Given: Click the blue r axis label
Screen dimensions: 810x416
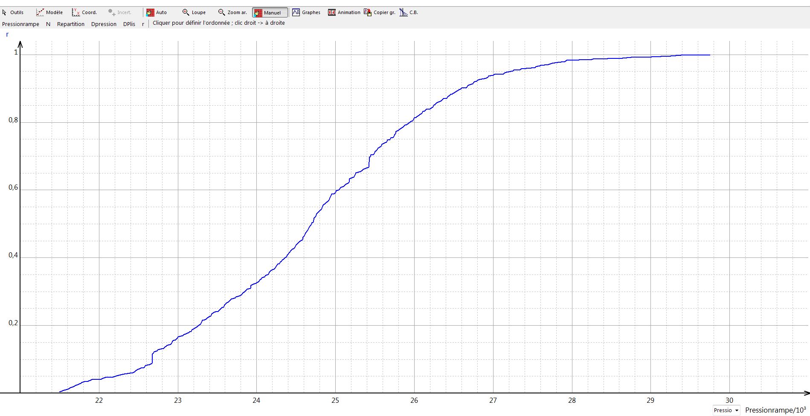Looking at the screenshot, I should pos(7,35).
